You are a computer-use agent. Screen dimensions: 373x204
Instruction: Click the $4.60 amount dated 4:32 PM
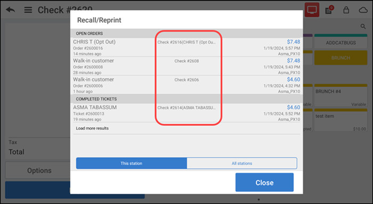(x=293, y=79)
